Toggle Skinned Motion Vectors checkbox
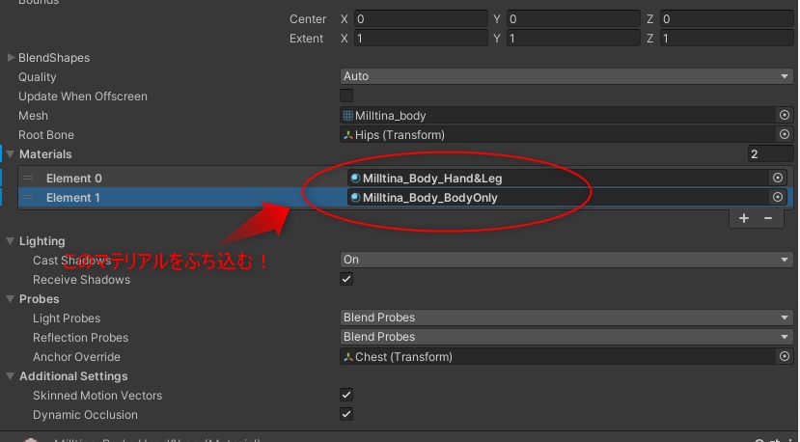This screenshot has height=442, width=800. click(346, 395)
